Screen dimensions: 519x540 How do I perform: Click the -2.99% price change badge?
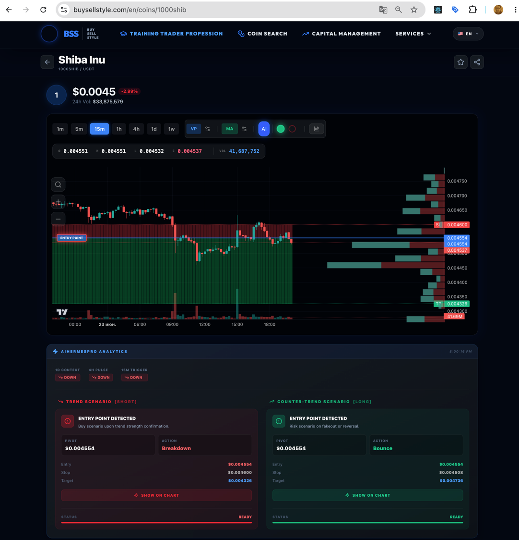point(130,91)
